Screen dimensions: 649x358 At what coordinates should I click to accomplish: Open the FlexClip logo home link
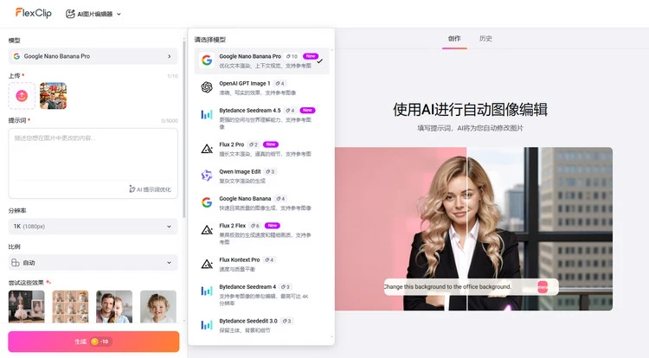pyautogui.click(x=34, y=13)
